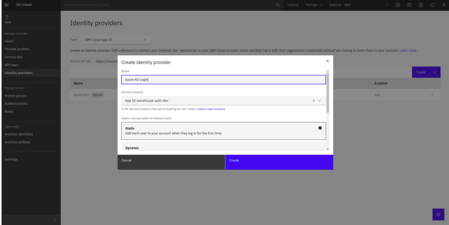Click the IBM Cloud logo text
449x225 pixels.
pyautogui.click(x=24, y=5)
